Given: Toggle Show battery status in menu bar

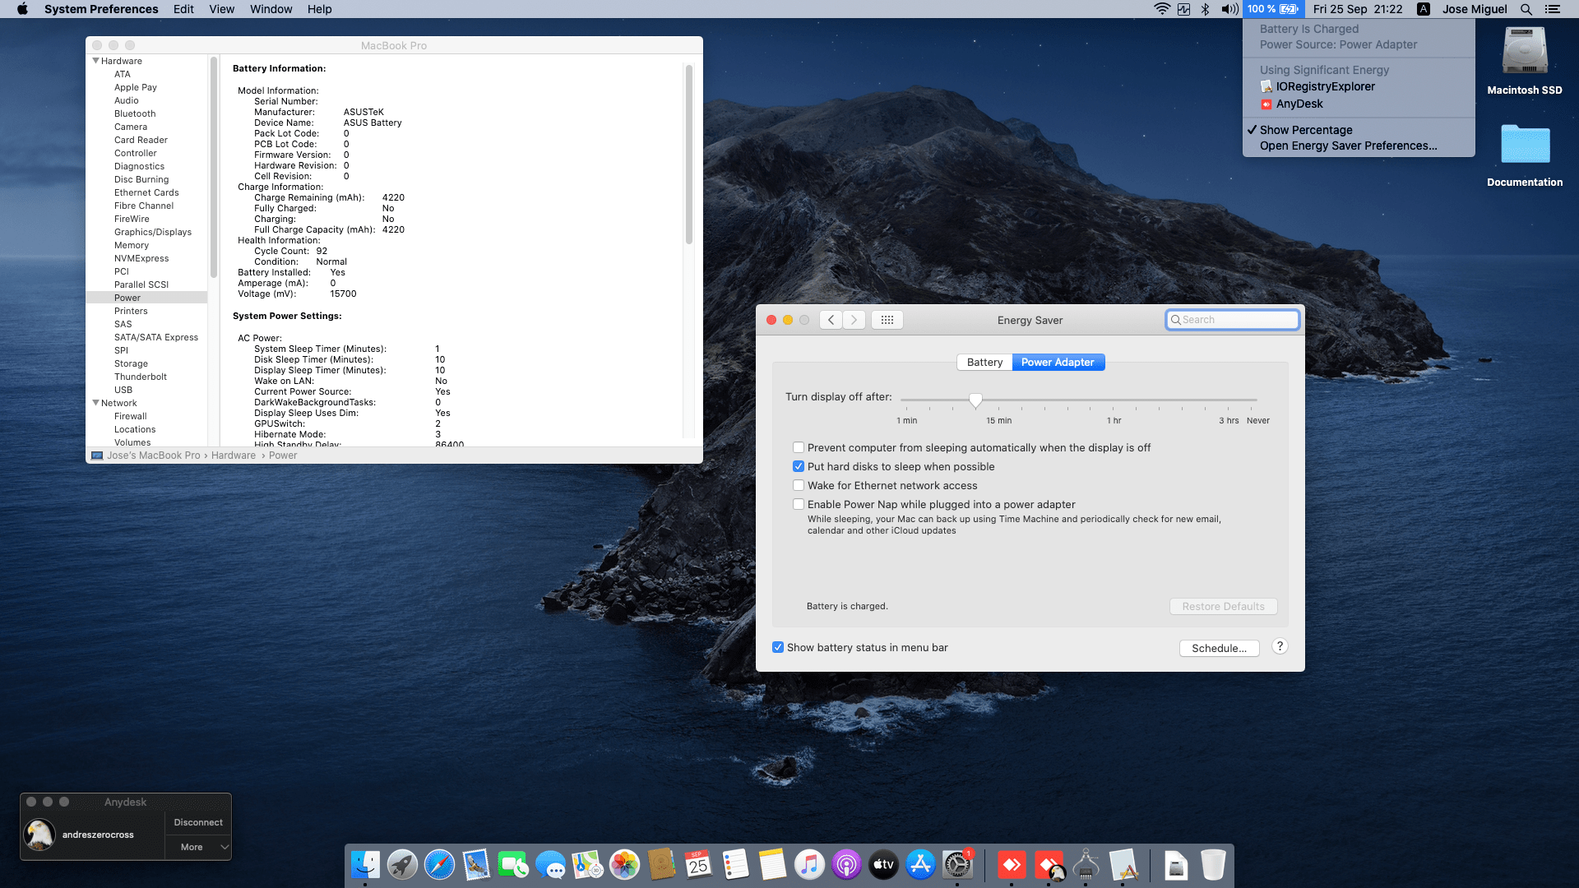Looking at the screenshot, I should point(778,648).
